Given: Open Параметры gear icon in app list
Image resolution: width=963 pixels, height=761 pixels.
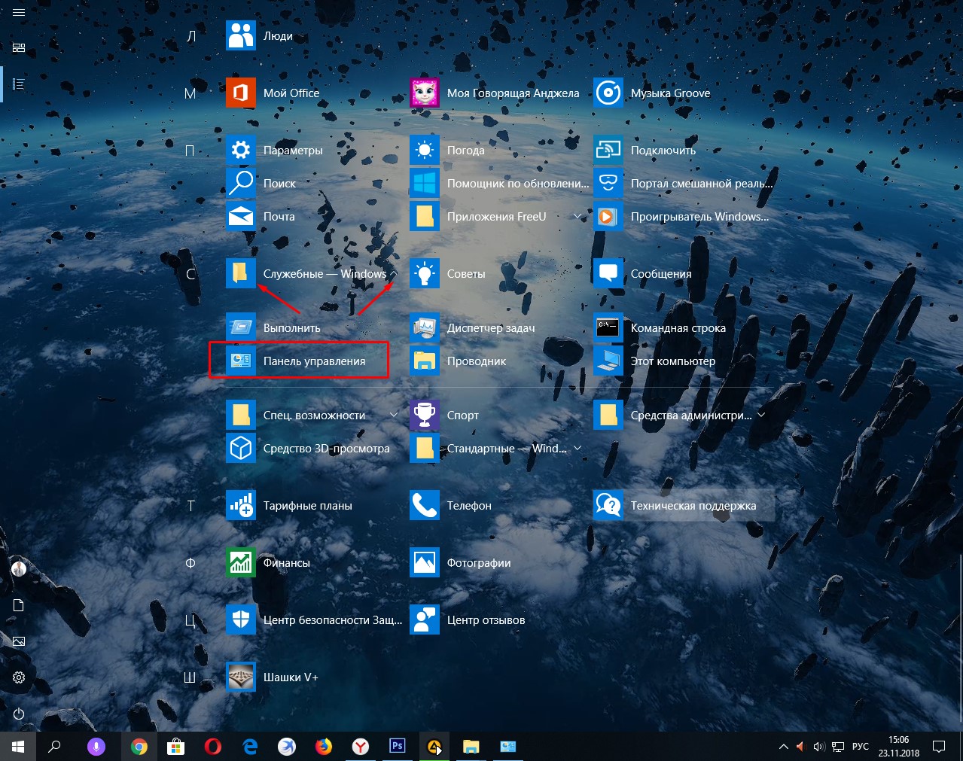Looking at the screenshot, I should (241, 150).
